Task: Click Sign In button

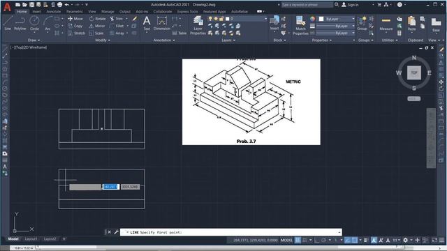Action: pos(350,5)
